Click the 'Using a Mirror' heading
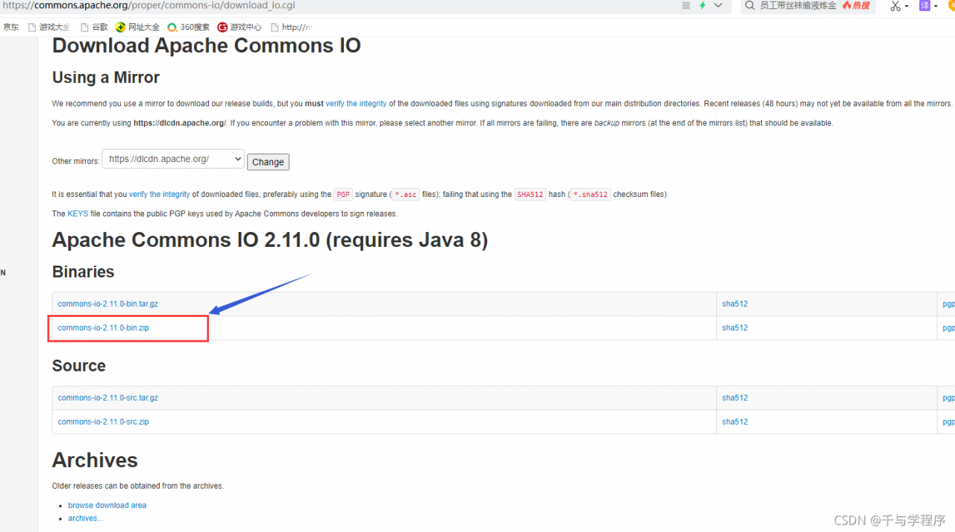Image resolution: width=955 pixels, height=532 pixels. [x=106, y=78]
